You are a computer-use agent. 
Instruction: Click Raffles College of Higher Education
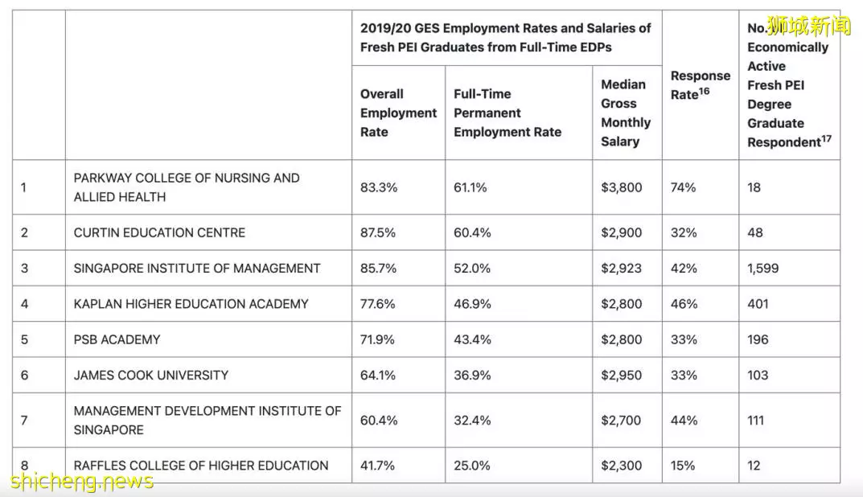tap(201, 466)
